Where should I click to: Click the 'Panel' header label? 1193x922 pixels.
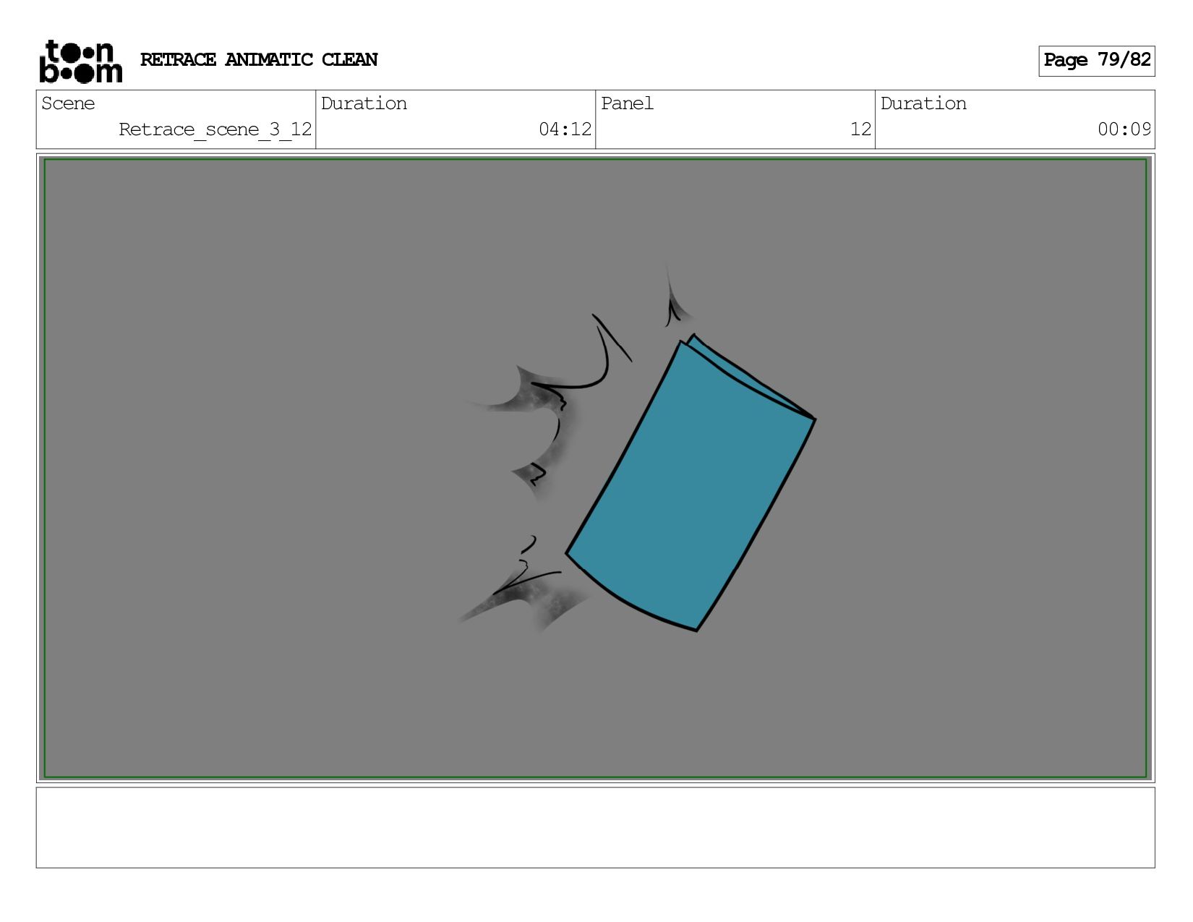[x=627, y=103]
